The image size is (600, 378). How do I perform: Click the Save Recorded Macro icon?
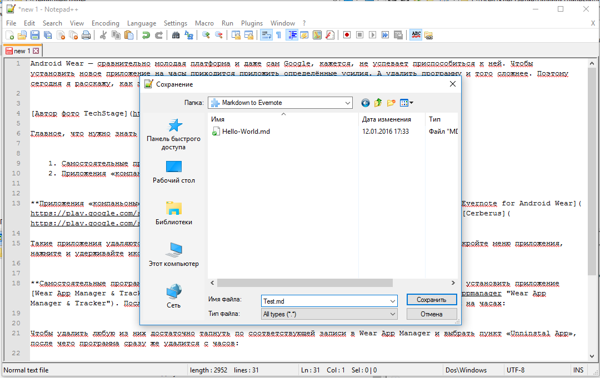click(398, 35)
